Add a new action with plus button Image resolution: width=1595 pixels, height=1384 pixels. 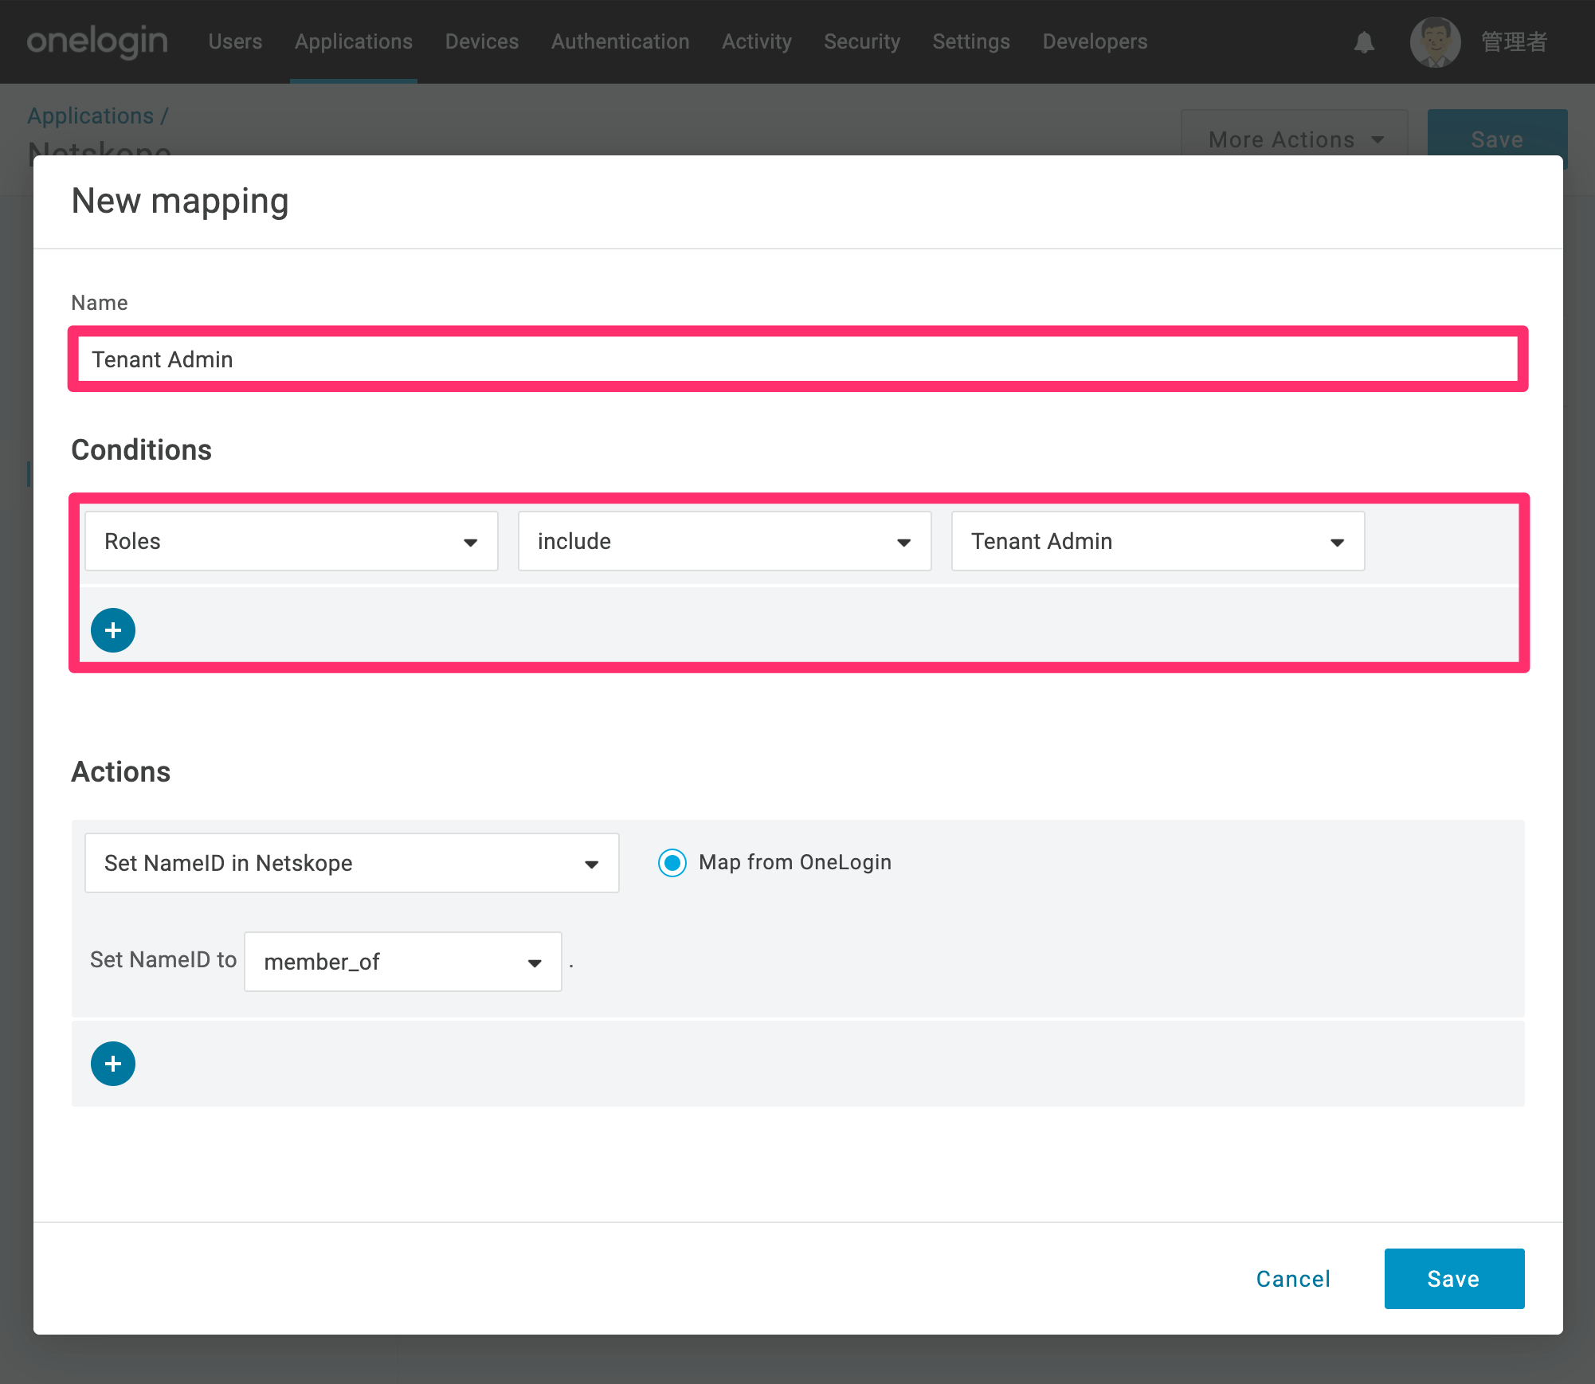[x=113, y=1064]
